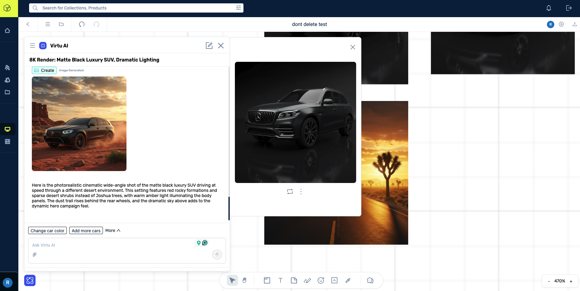
Task: Select the Pen/draw tool in the toolbar
Action: click(x=307, y=280)
